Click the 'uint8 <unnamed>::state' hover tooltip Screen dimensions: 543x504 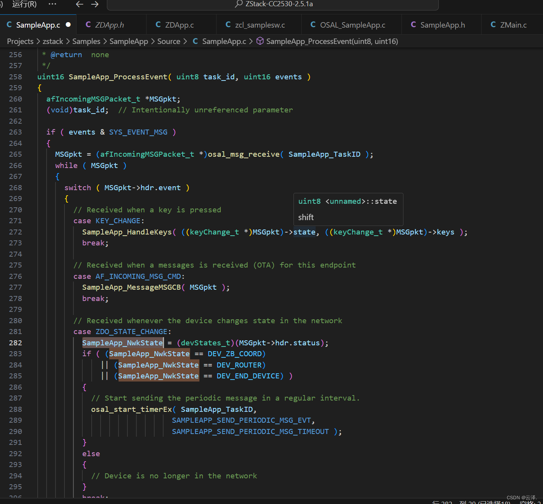[348, 209]
